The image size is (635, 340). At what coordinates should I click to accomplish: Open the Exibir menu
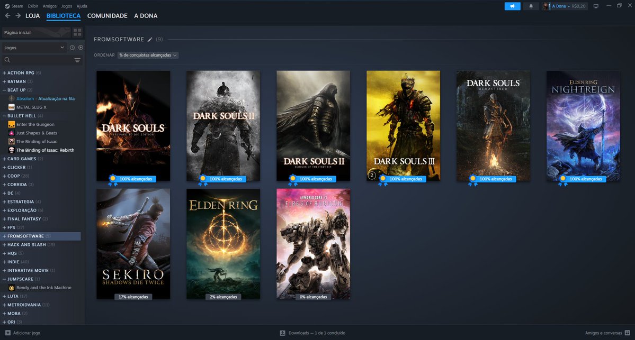(33, 6)
